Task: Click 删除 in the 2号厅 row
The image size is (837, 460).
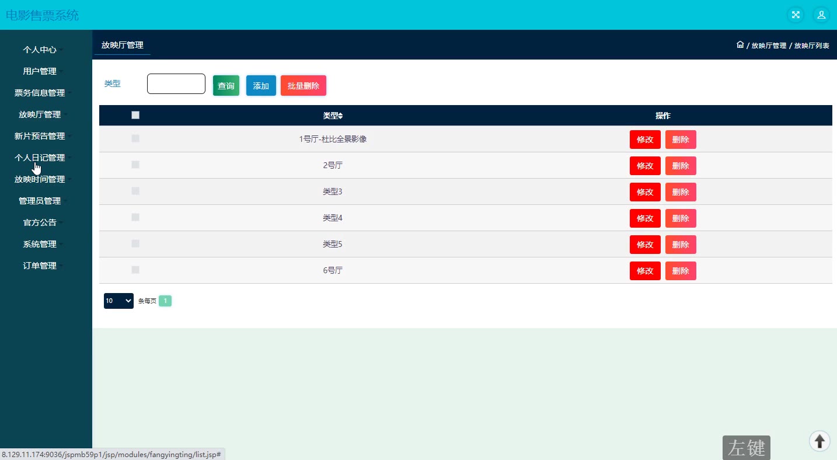Action: (681, 166)
